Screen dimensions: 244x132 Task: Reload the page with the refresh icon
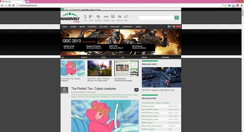[10, 5]
